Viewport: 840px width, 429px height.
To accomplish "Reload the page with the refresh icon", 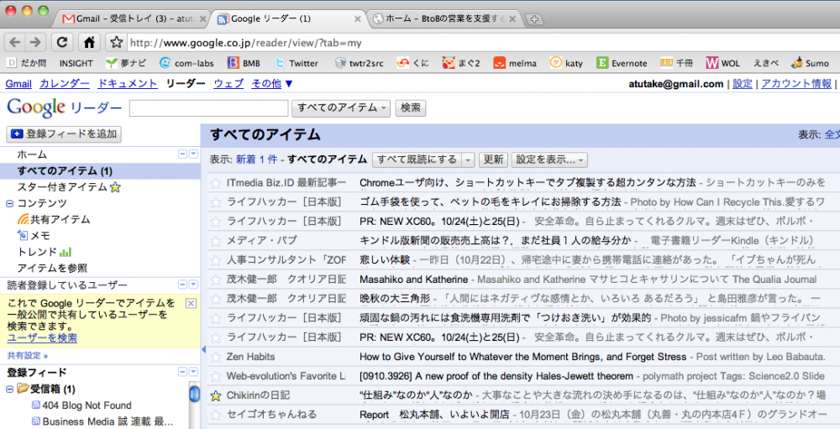I will click(x=62, y=42).
